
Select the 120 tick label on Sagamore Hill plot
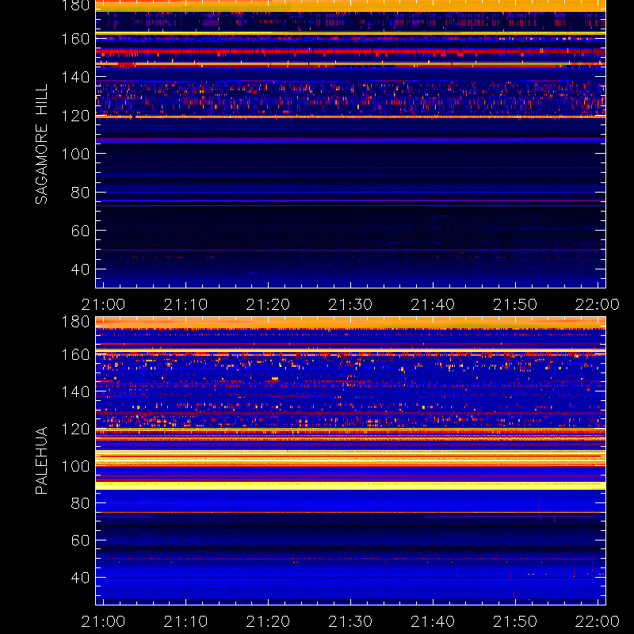[x=75, y=116]
